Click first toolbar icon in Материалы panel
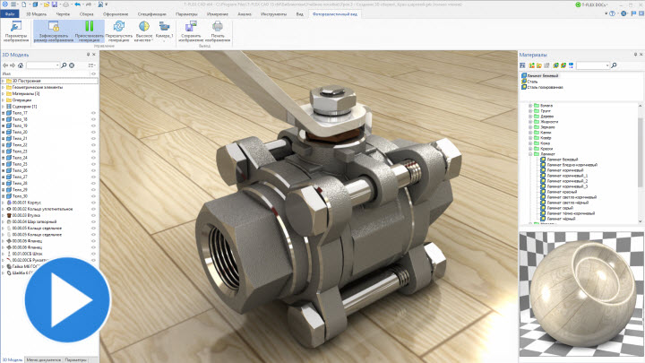 [x=522, y=65]
